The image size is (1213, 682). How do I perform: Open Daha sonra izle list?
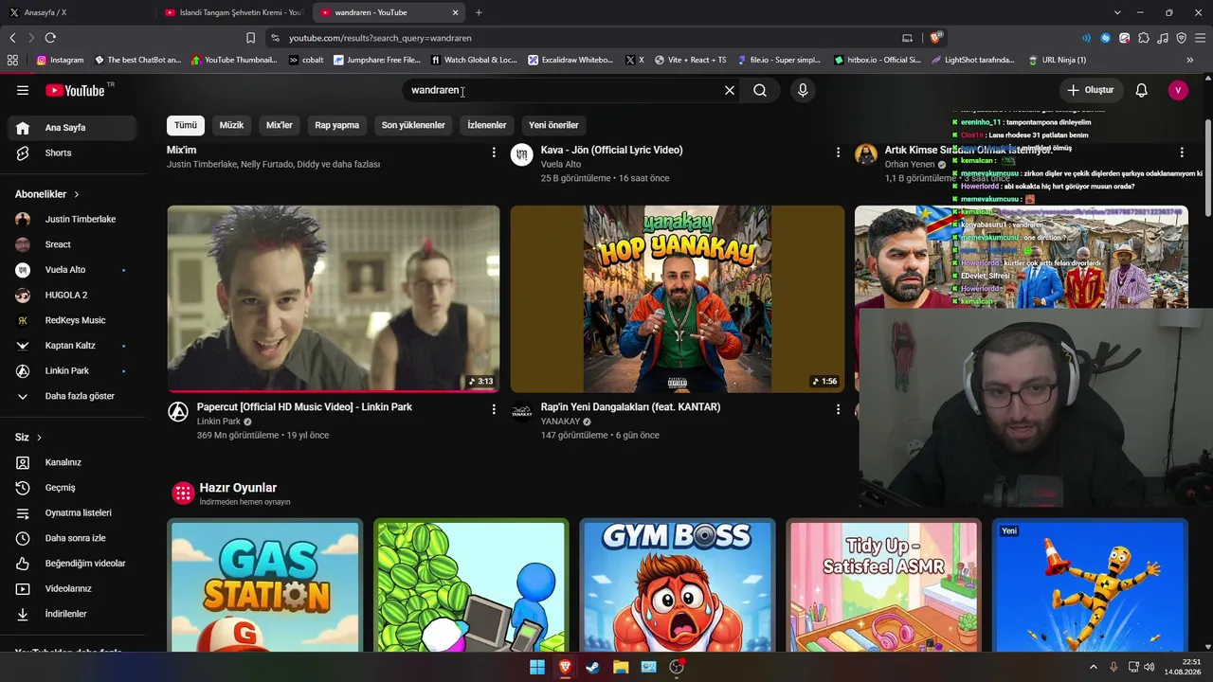pos(73,538)
